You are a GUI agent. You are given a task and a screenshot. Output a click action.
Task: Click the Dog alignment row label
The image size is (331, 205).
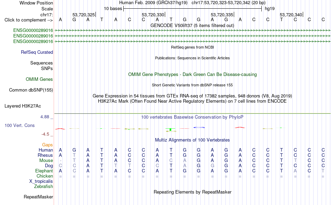point(49,166)
